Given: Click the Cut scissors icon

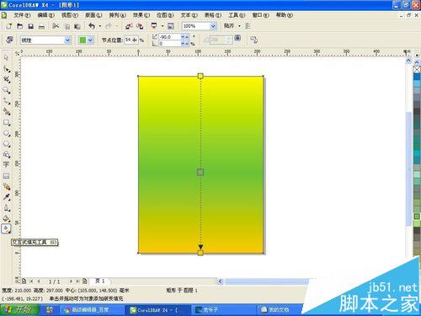Looking at the screenshot, I should 56,26.
